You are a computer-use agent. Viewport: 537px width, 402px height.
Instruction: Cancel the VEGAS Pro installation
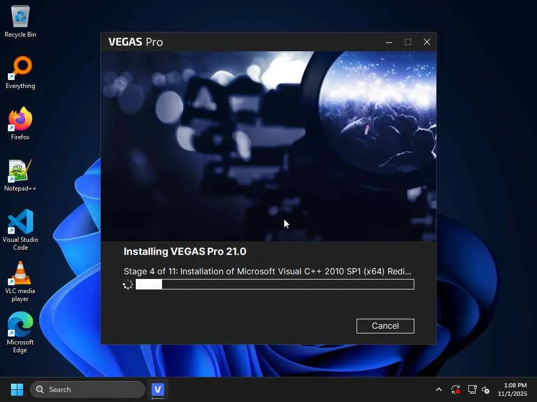point(385,326)
